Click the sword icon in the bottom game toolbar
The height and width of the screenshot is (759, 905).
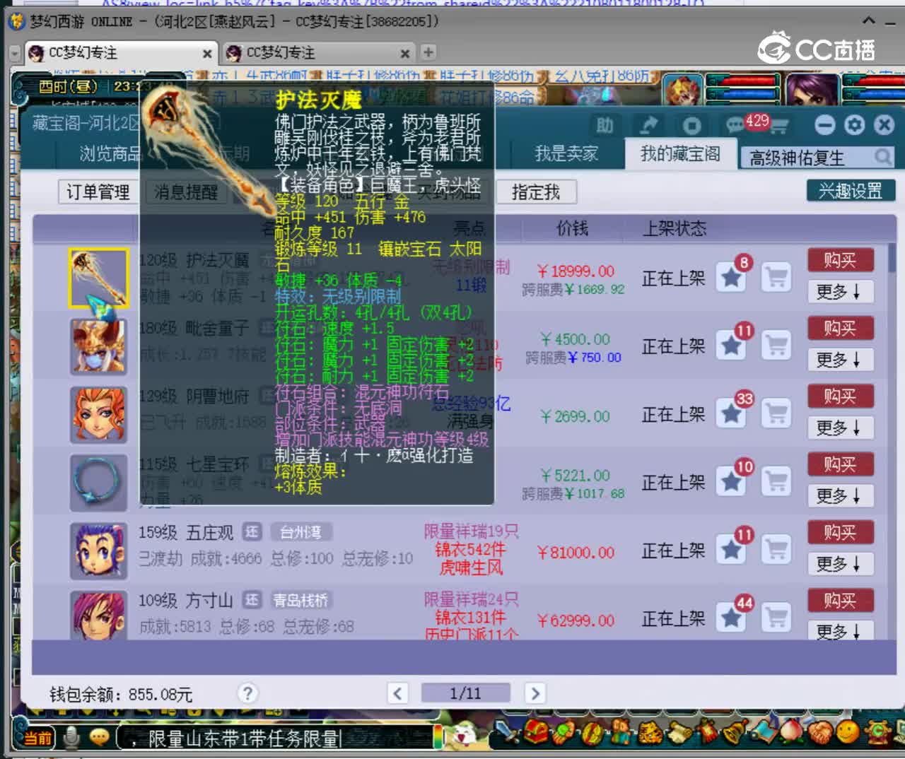505,732
